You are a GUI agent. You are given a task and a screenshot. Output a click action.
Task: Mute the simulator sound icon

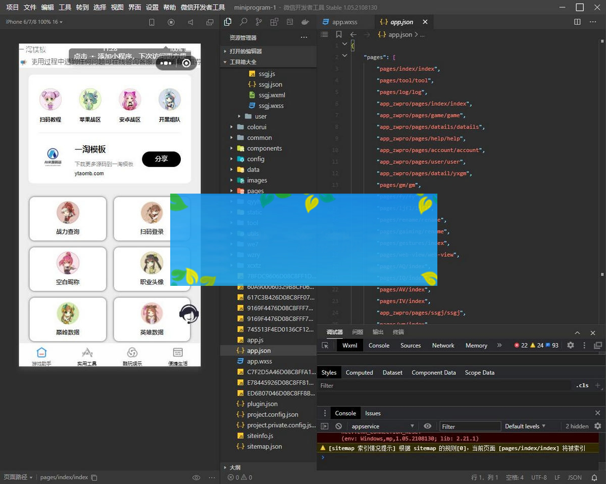[x=190, y=22]
